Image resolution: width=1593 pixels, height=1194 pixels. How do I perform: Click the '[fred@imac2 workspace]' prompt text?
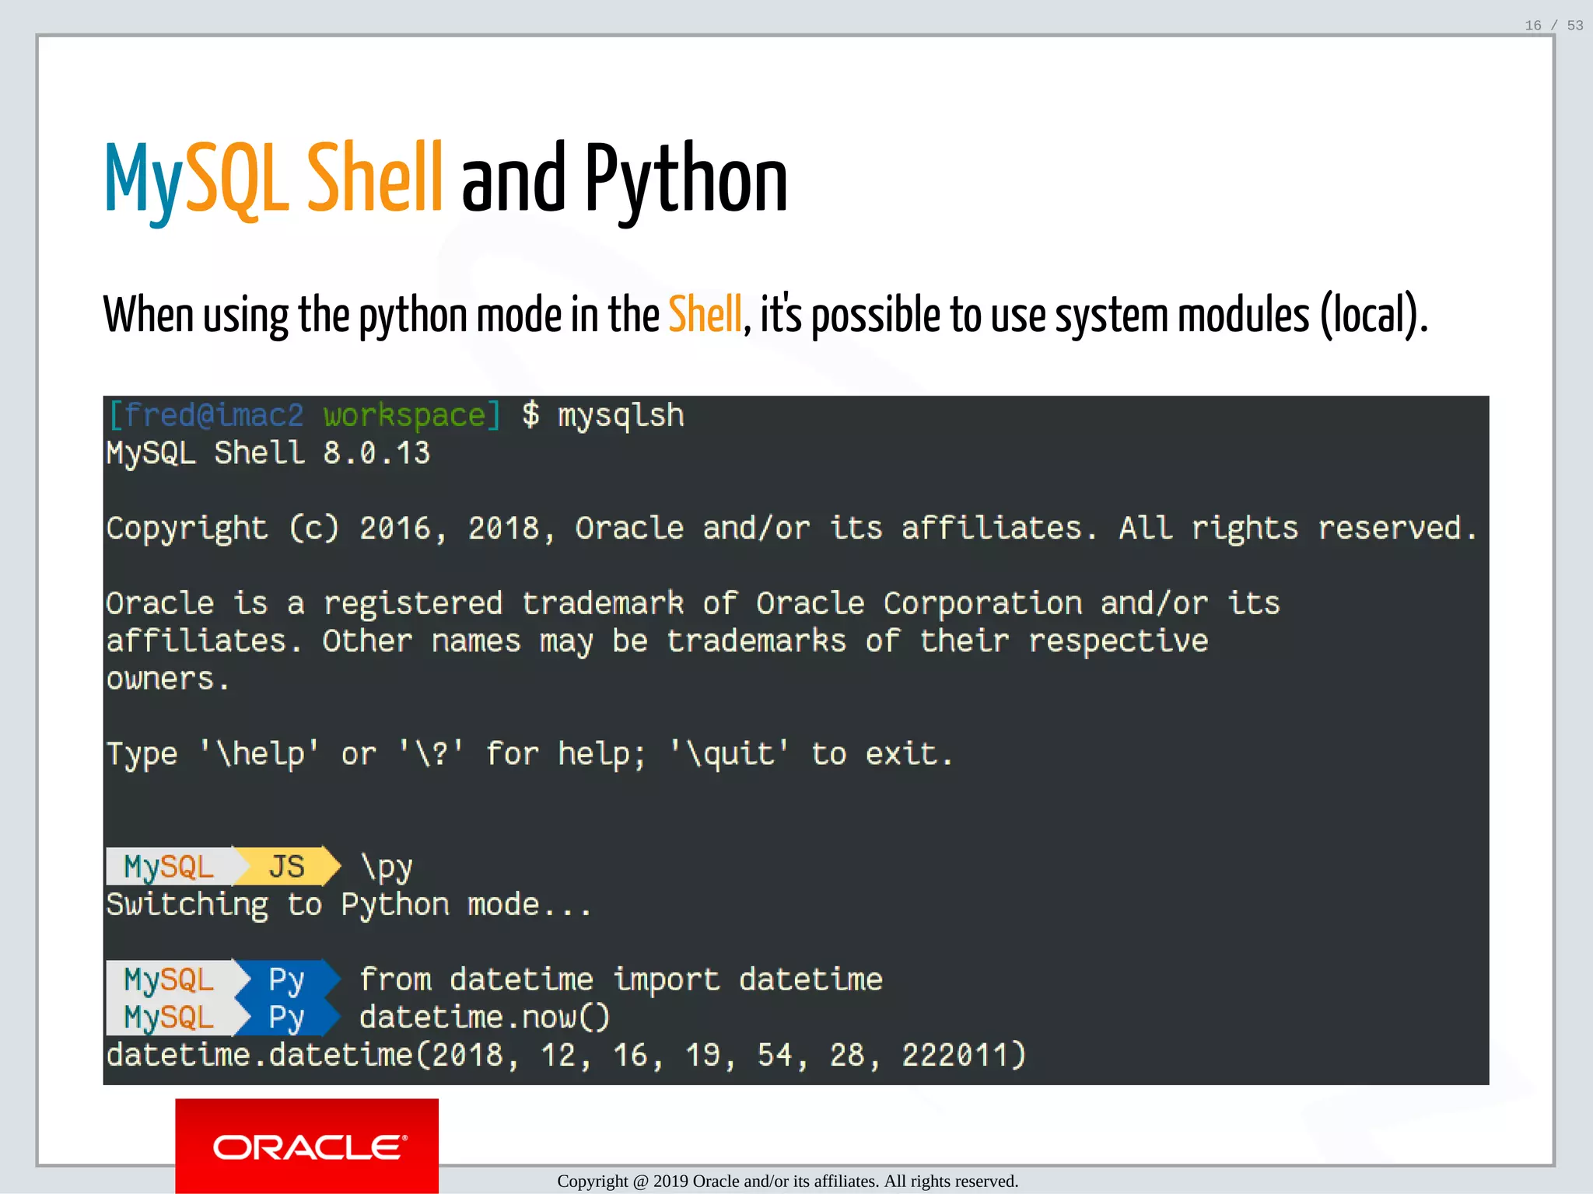[304, 415]
